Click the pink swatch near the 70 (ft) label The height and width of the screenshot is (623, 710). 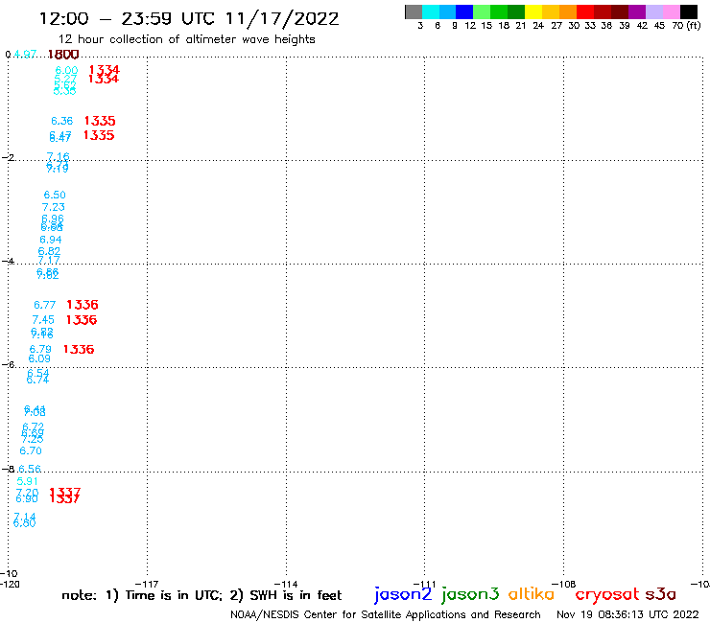coord(671,12)
